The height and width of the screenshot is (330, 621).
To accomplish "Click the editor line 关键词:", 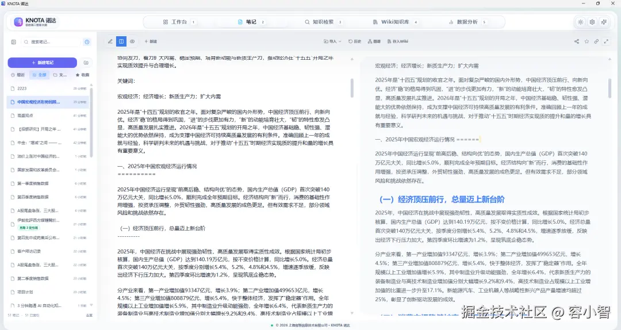I will click(126, 81).
